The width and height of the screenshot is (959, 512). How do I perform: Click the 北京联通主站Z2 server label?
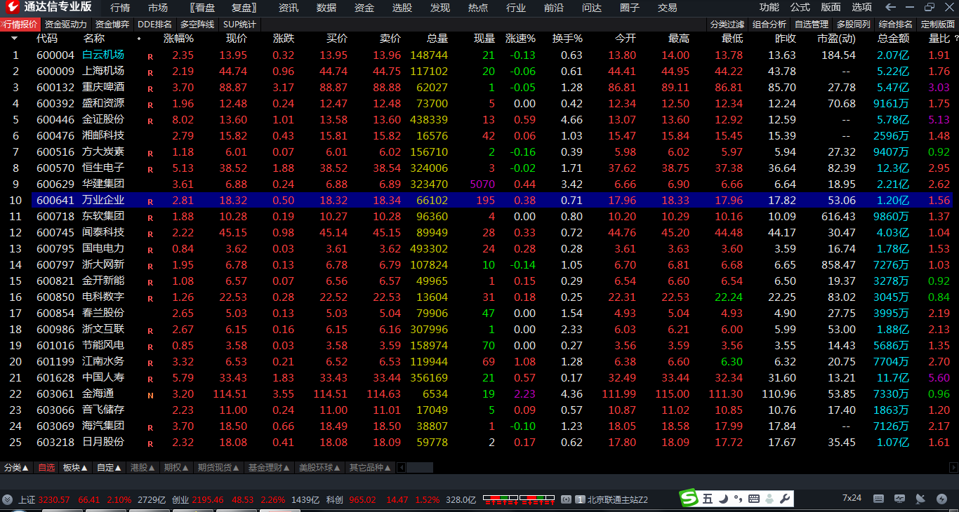coord(618,500)
